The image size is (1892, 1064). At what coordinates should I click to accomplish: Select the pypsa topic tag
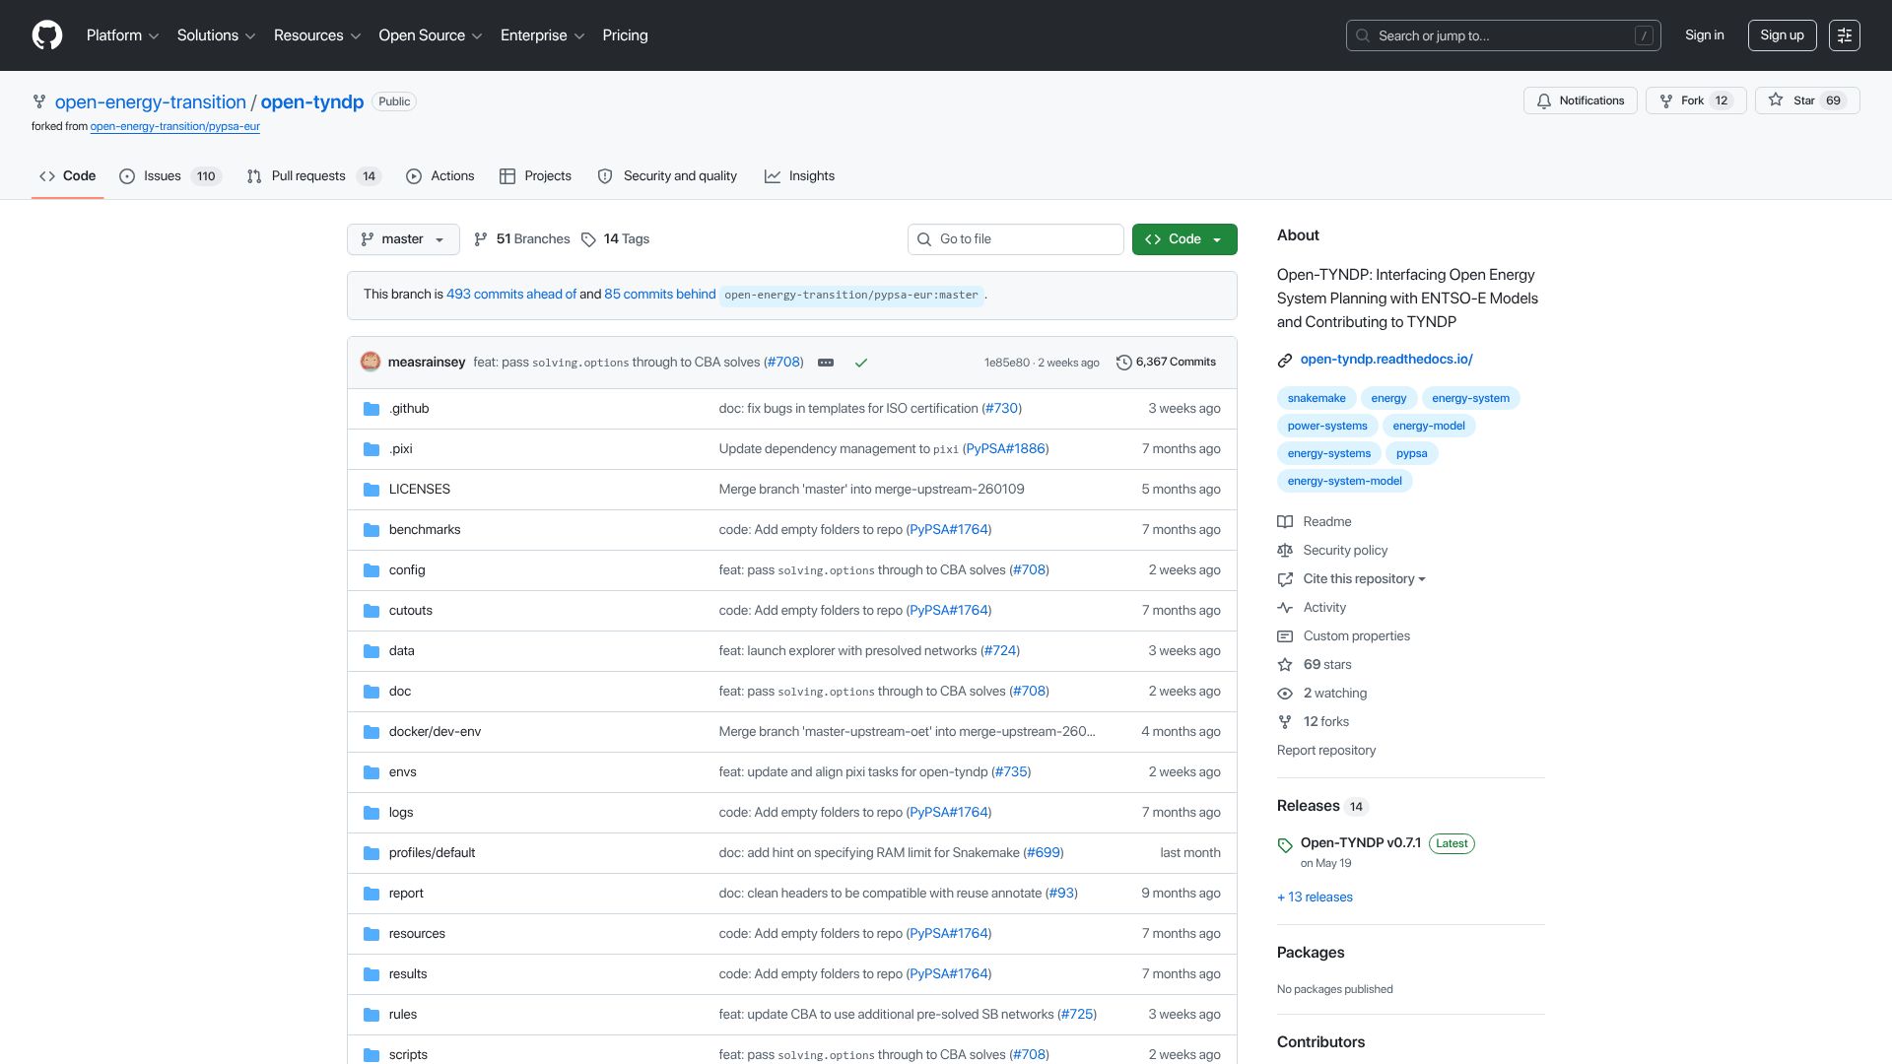tap(1411, 453)
